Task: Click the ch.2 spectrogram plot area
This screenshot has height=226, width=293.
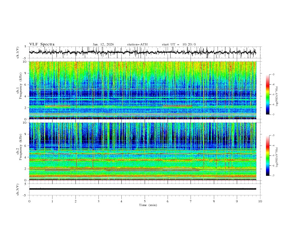Action: [142, 151]
